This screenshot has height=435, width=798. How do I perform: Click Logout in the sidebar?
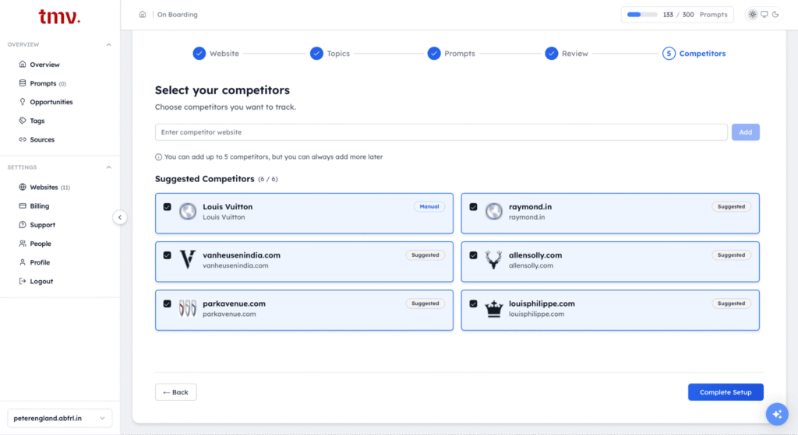pos(36,282)
